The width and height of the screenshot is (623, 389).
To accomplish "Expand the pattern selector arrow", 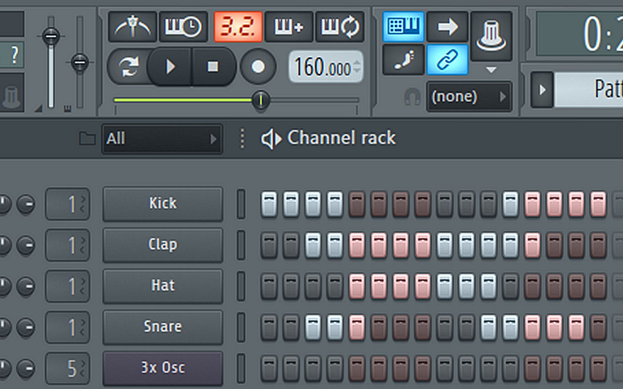I will (543, 91).
